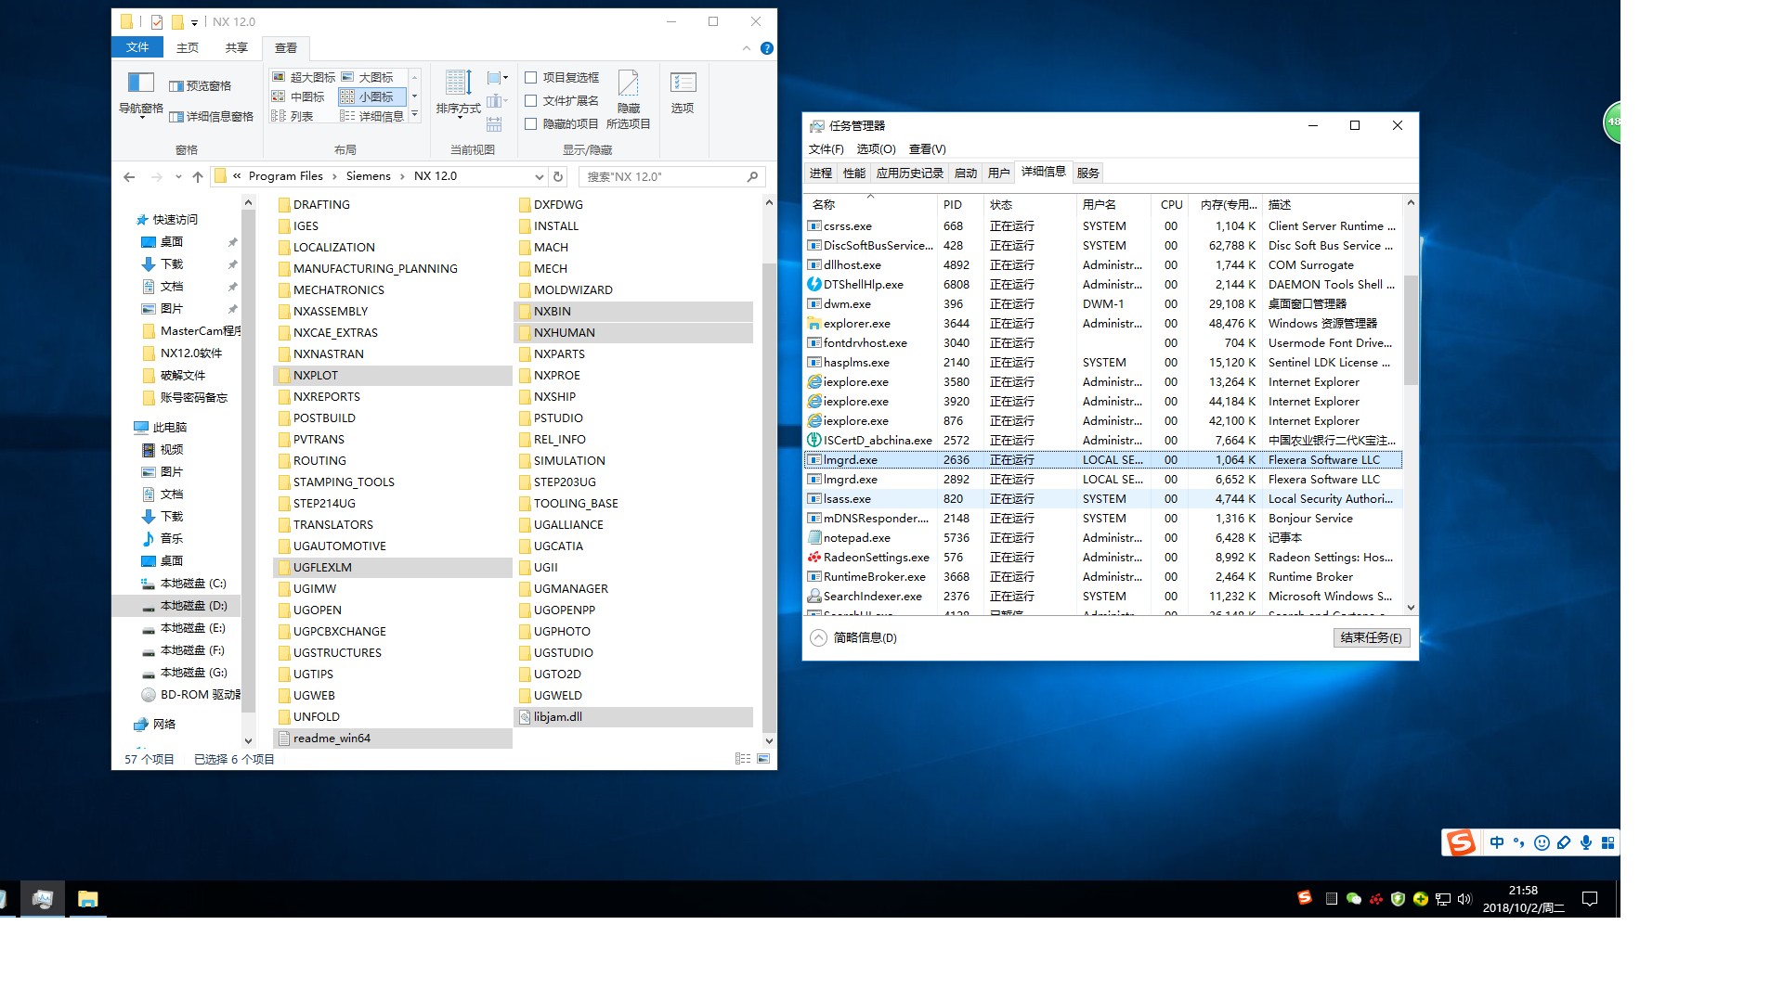1783x1002 pixels.
Task: Switch to the Performance tab
Action: pyautogui.click(x=853, y=173)
